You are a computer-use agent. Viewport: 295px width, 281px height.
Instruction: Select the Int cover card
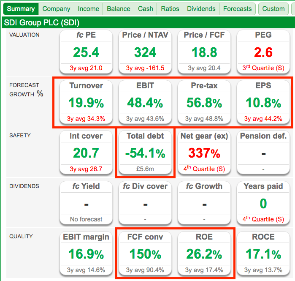click(x=86, y=153)
